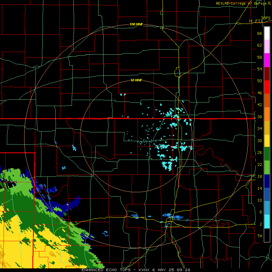This screenshot has width=272, height=272.
Task: Click the '58' legend value
Action: [x=260, y=57]
